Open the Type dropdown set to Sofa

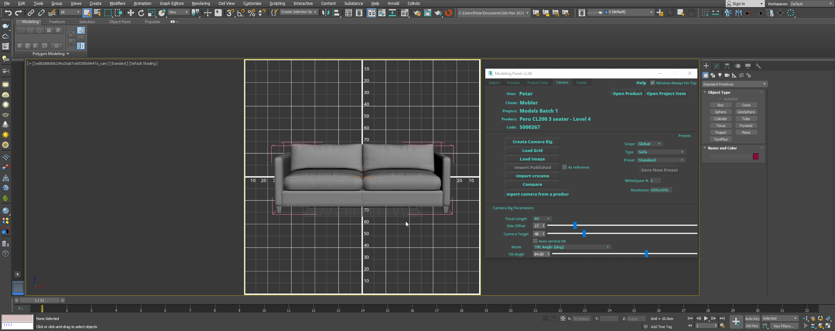(x=661, y=152)
